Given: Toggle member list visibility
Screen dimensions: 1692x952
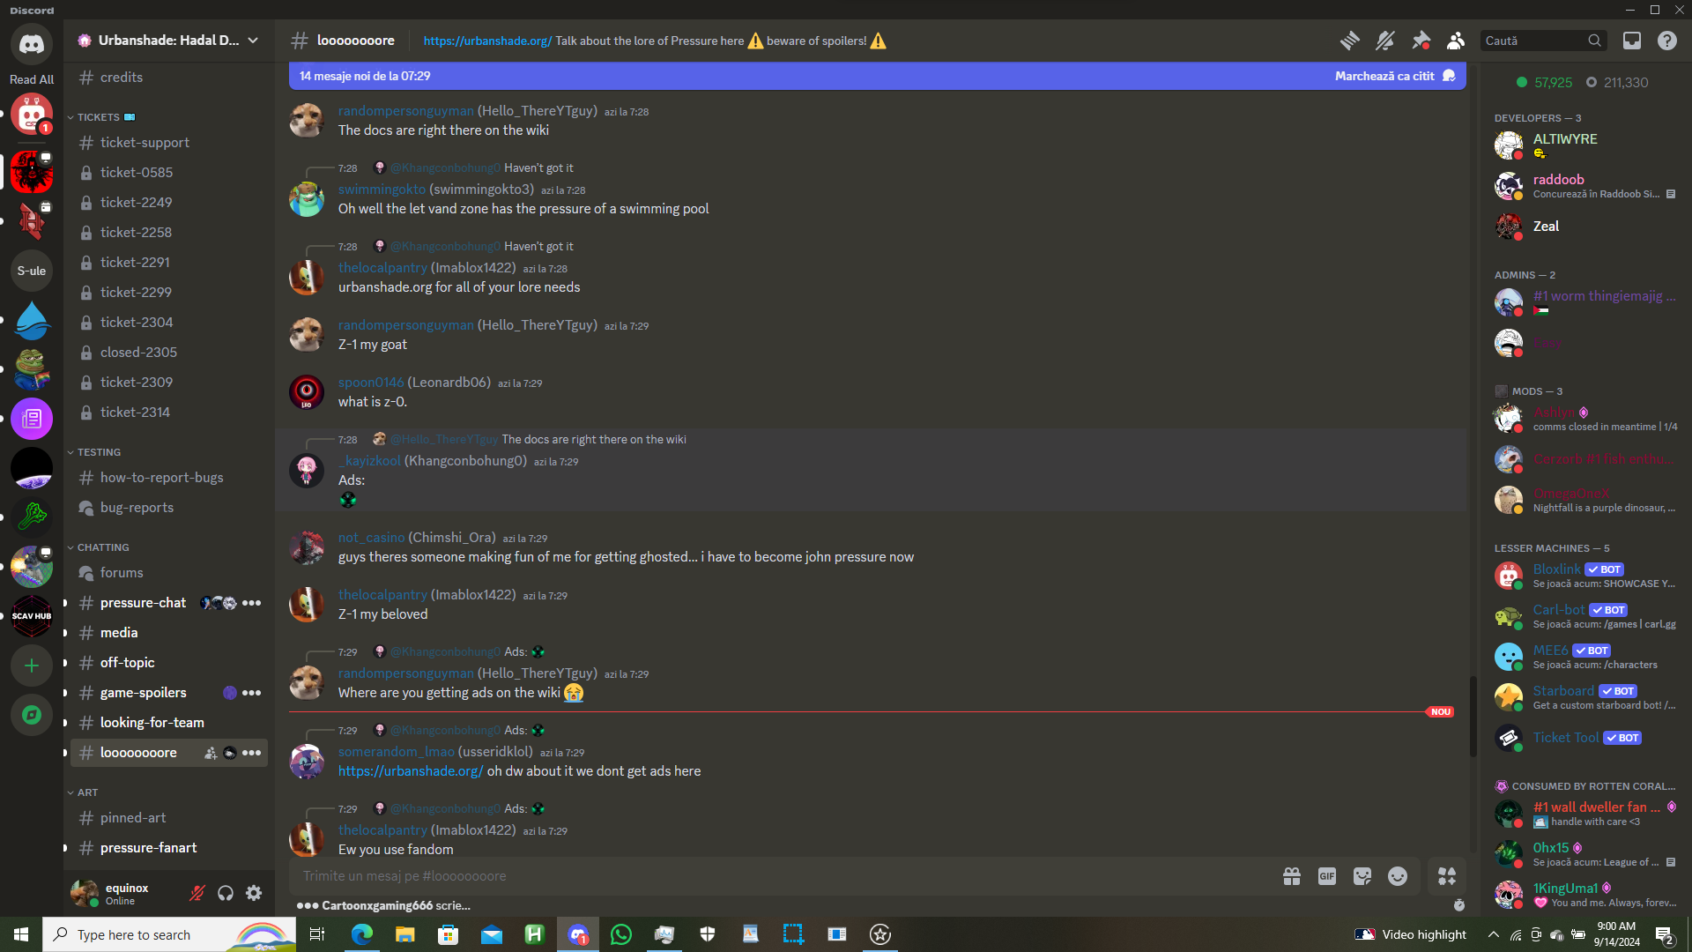Looking at the screenshot, I should [1456, 41].
